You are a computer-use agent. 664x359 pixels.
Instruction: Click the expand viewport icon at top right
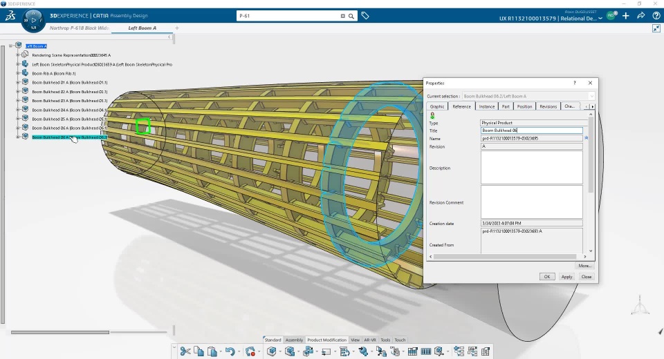pos(656,28)
